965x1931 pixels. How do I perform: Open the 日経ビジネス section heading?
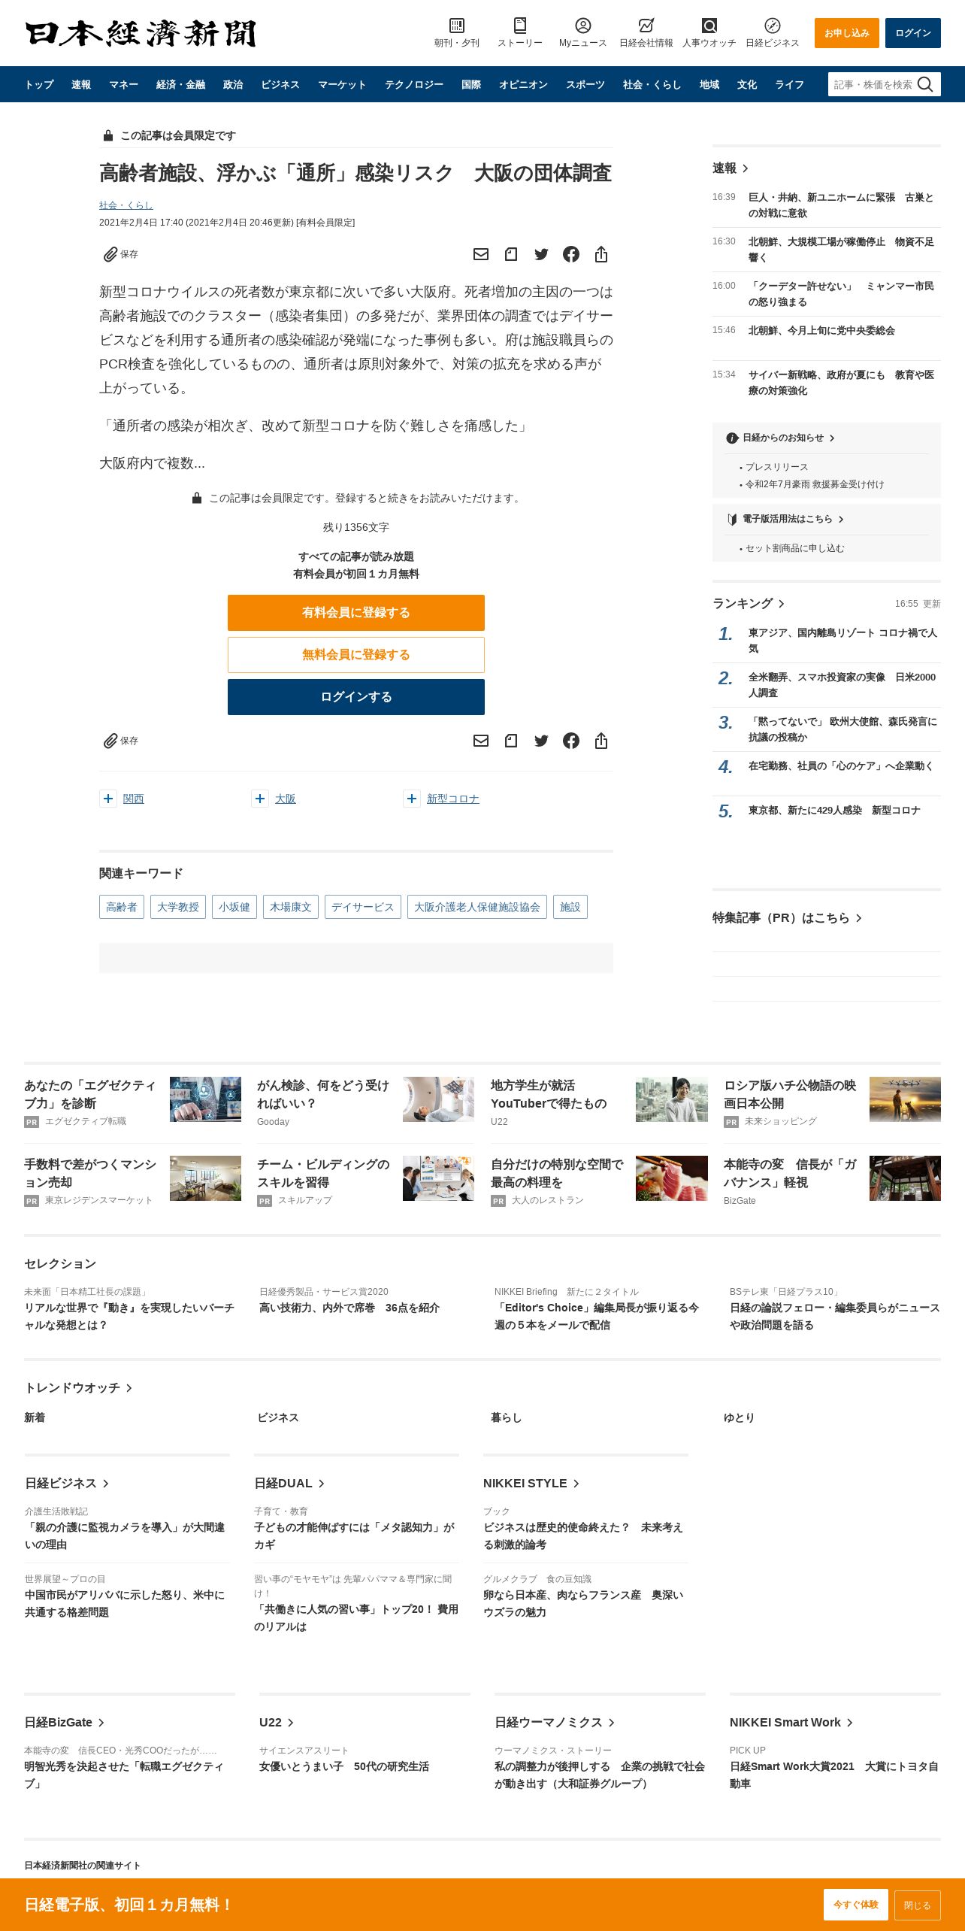(x=67, y=1484)
